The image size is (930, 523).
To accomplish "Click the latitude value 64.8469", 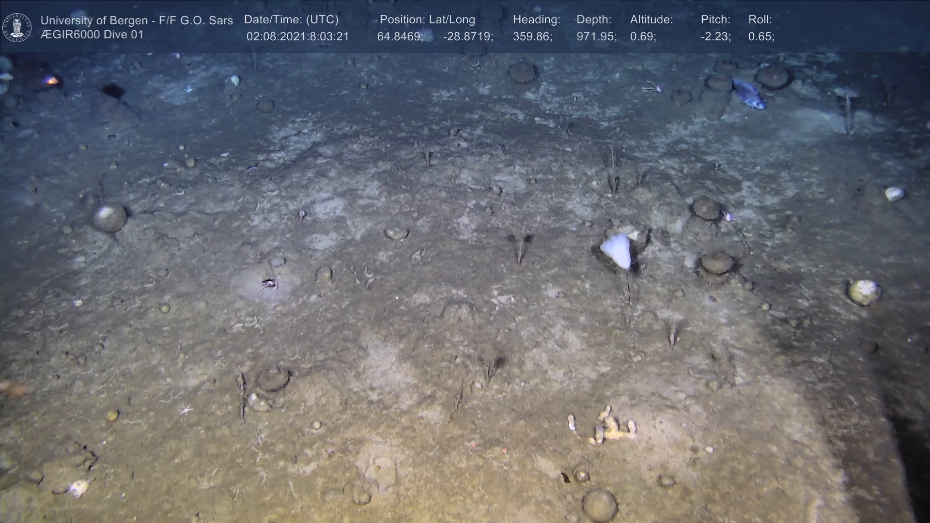I will [x=400, y=37].
